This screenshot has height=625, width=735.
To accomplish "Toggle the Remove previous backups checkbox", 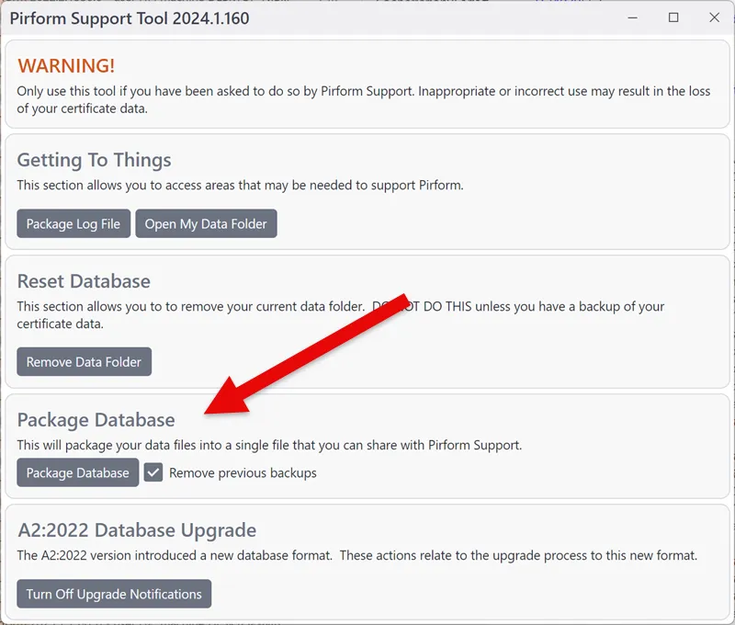I will pos(153,472).
